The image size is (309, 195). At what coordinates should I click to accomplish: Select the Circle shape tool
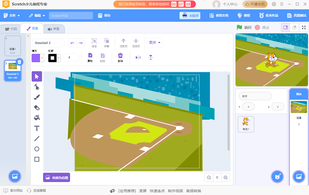tap(37, 149)
